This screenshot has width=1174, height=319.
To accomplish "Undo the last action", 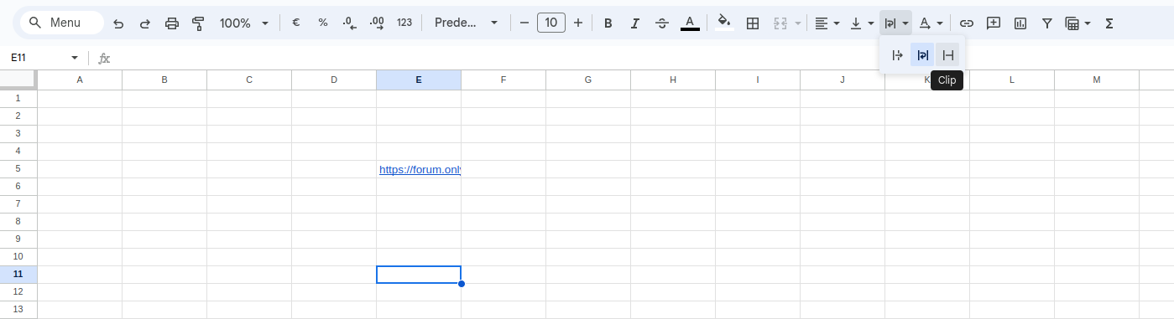I will (x=118, y=23).
